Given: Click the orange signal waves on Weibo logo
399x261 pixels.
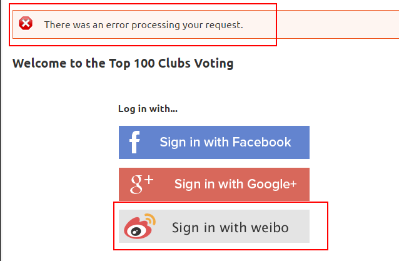Looking at the screenshot, I should tap(151, 220).
